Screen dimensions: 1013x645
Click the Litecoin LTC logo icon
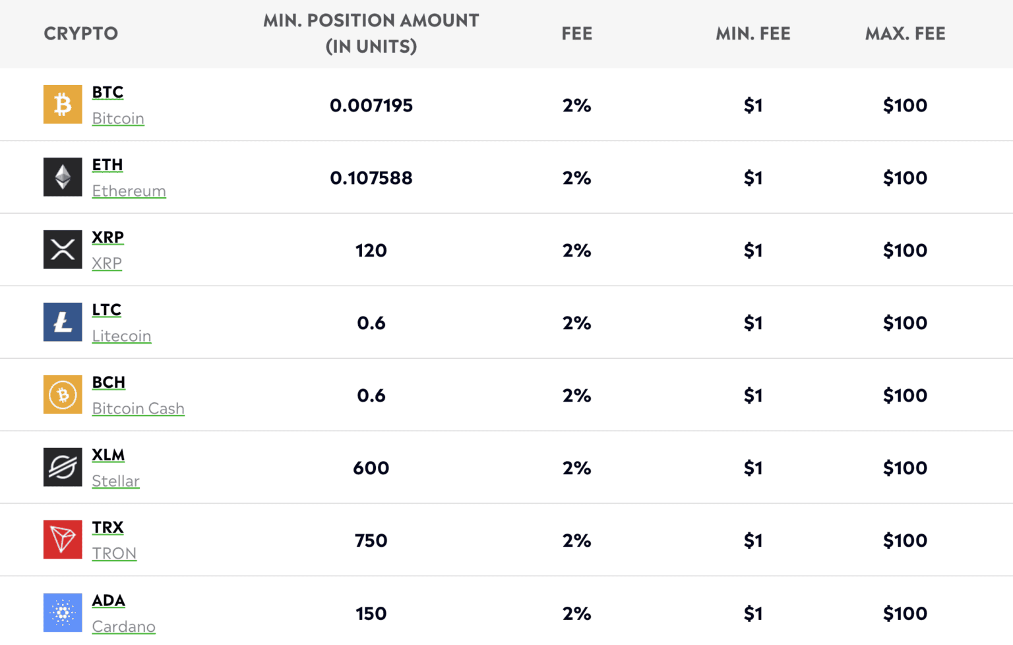coord(63,322)
